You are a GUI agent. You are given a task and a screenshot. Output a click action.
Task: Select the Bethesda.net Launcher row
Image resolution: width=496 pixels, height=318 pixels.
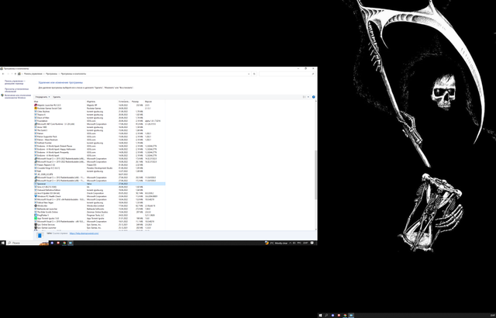click(x=99, y=209)
